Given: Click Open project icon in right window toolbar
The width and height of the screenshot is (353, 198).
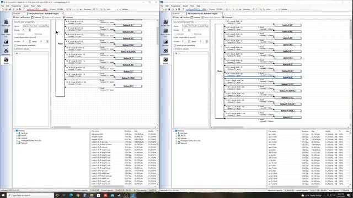Looking at the screenshot, I should pos(165,9).
